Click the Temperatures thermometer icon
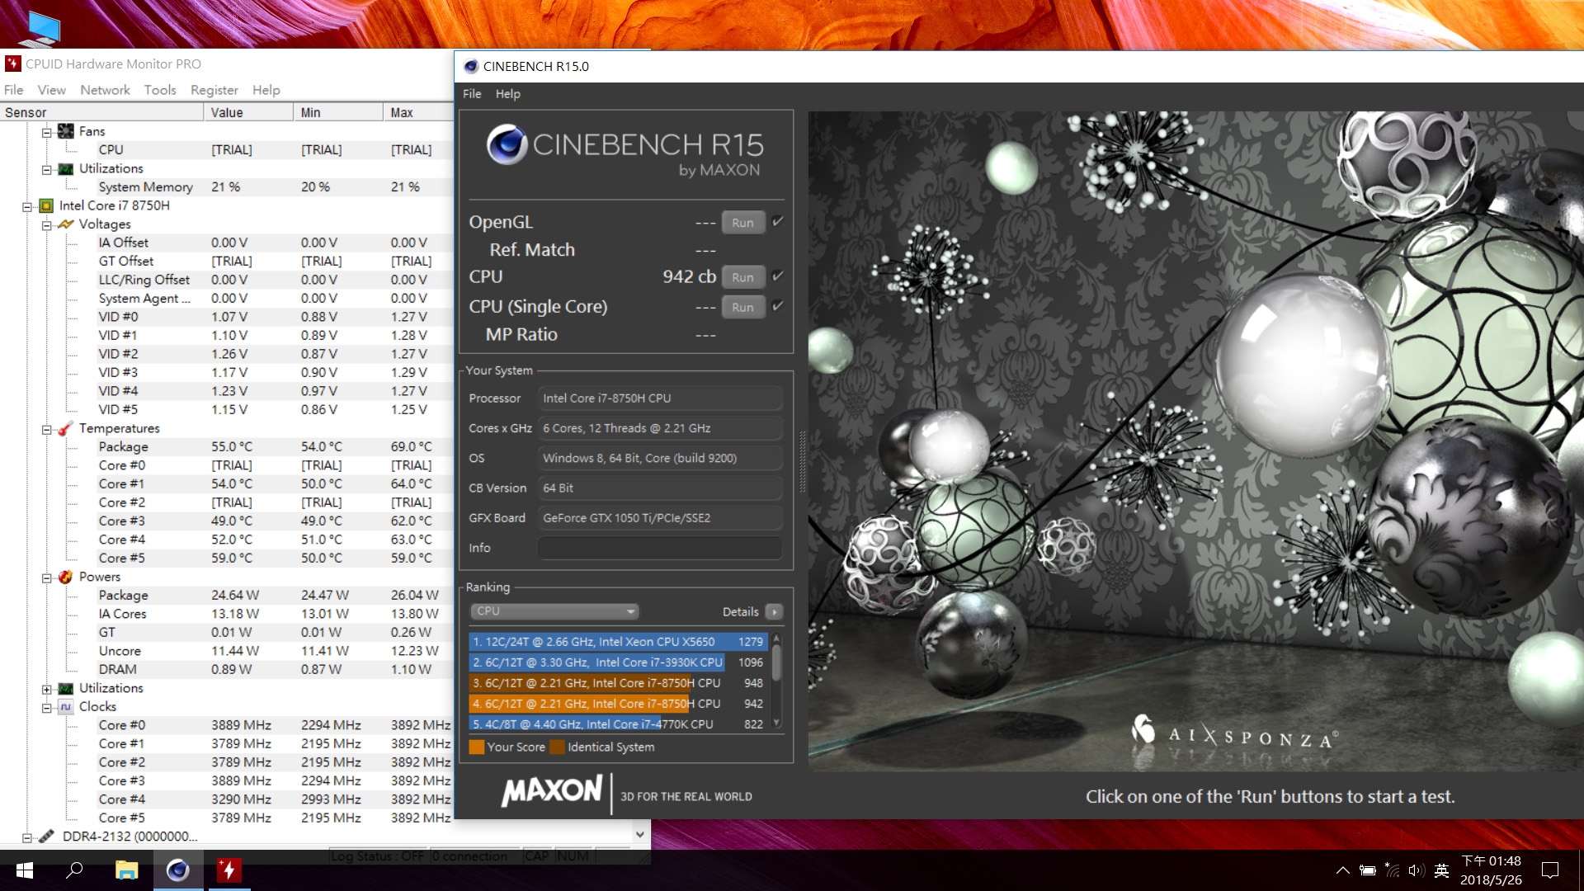 click(66, 428)
